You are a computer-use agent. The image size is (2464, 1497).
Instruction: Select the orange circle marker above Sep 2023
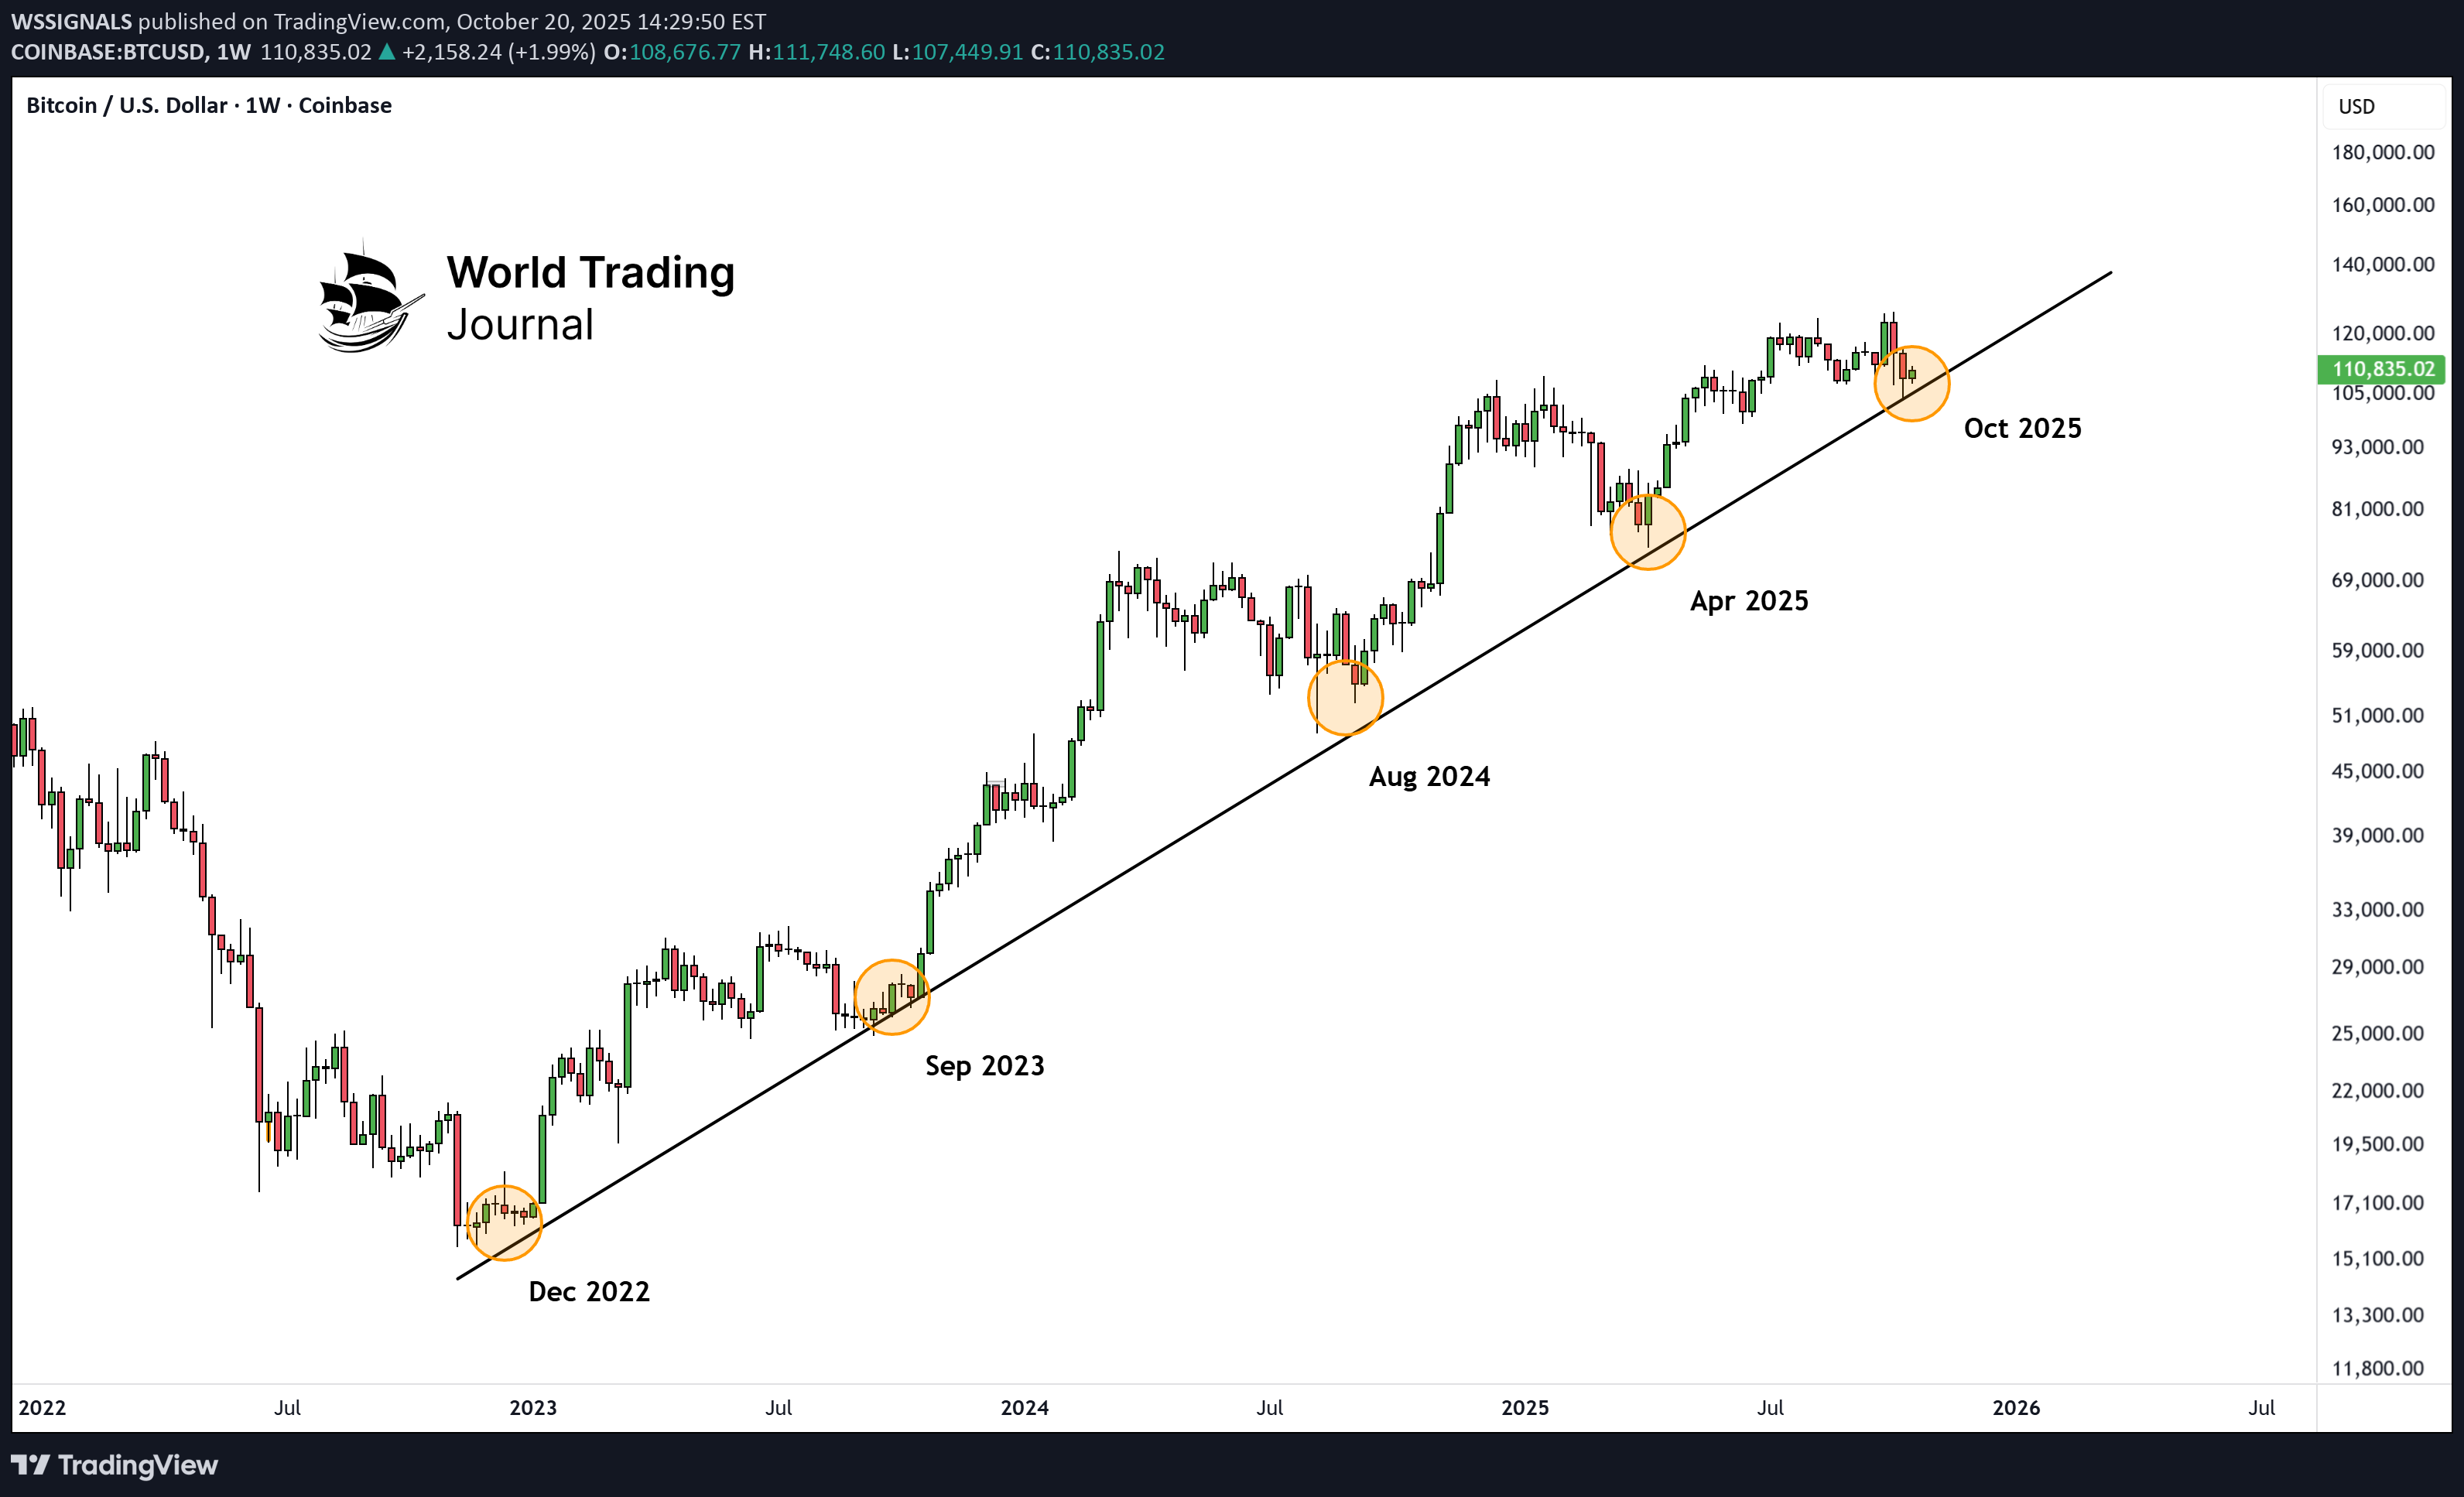891,996
